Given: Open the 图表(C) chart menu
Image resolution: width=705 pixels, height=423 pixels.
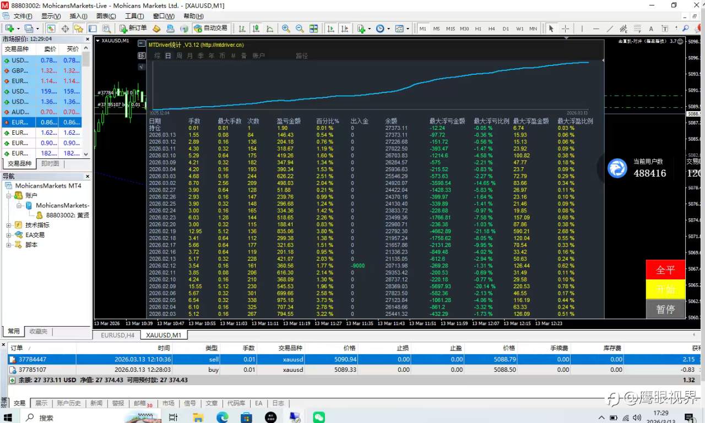Looking at the screenshot, I should tap(106, 16).
